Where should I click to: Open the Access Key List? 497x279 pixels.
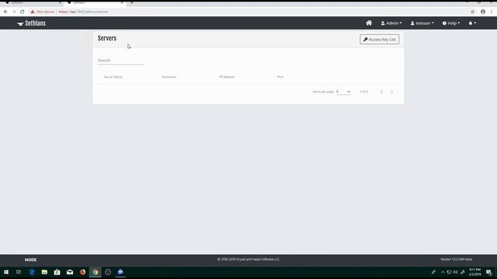point(380,40)
